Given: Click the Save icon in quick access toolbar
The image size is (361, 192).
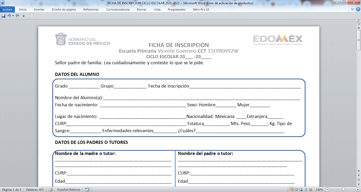Looking at the screenshot, I should (3, 16).
